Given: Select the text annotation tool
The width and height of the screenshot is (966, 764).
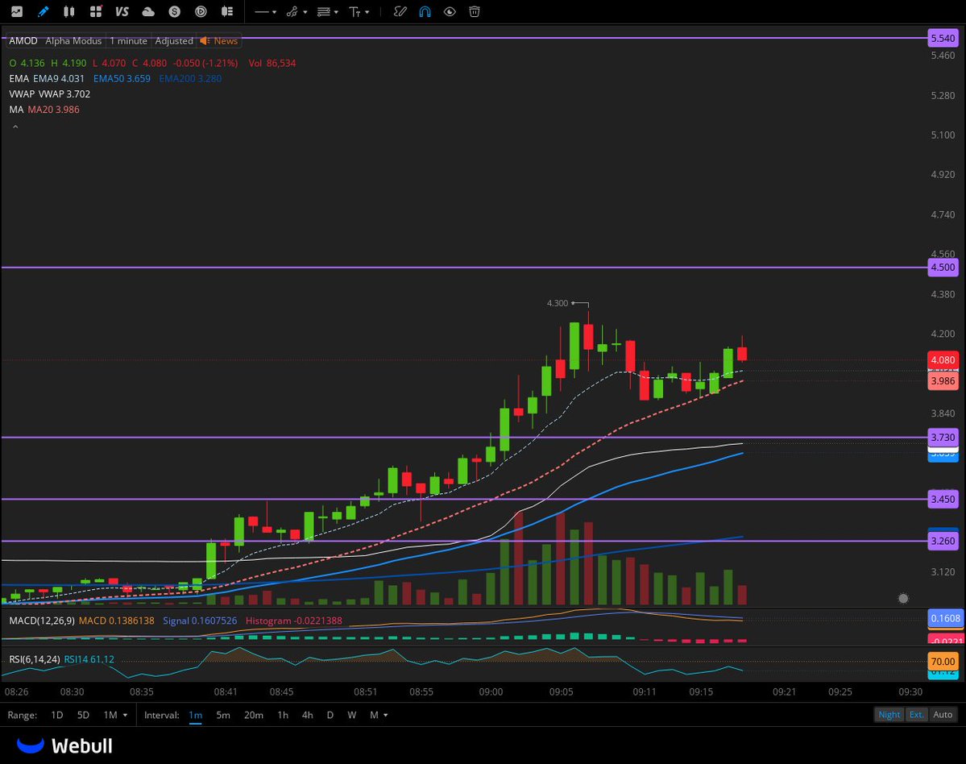Looking at the screenshot, I should (354, 12).
